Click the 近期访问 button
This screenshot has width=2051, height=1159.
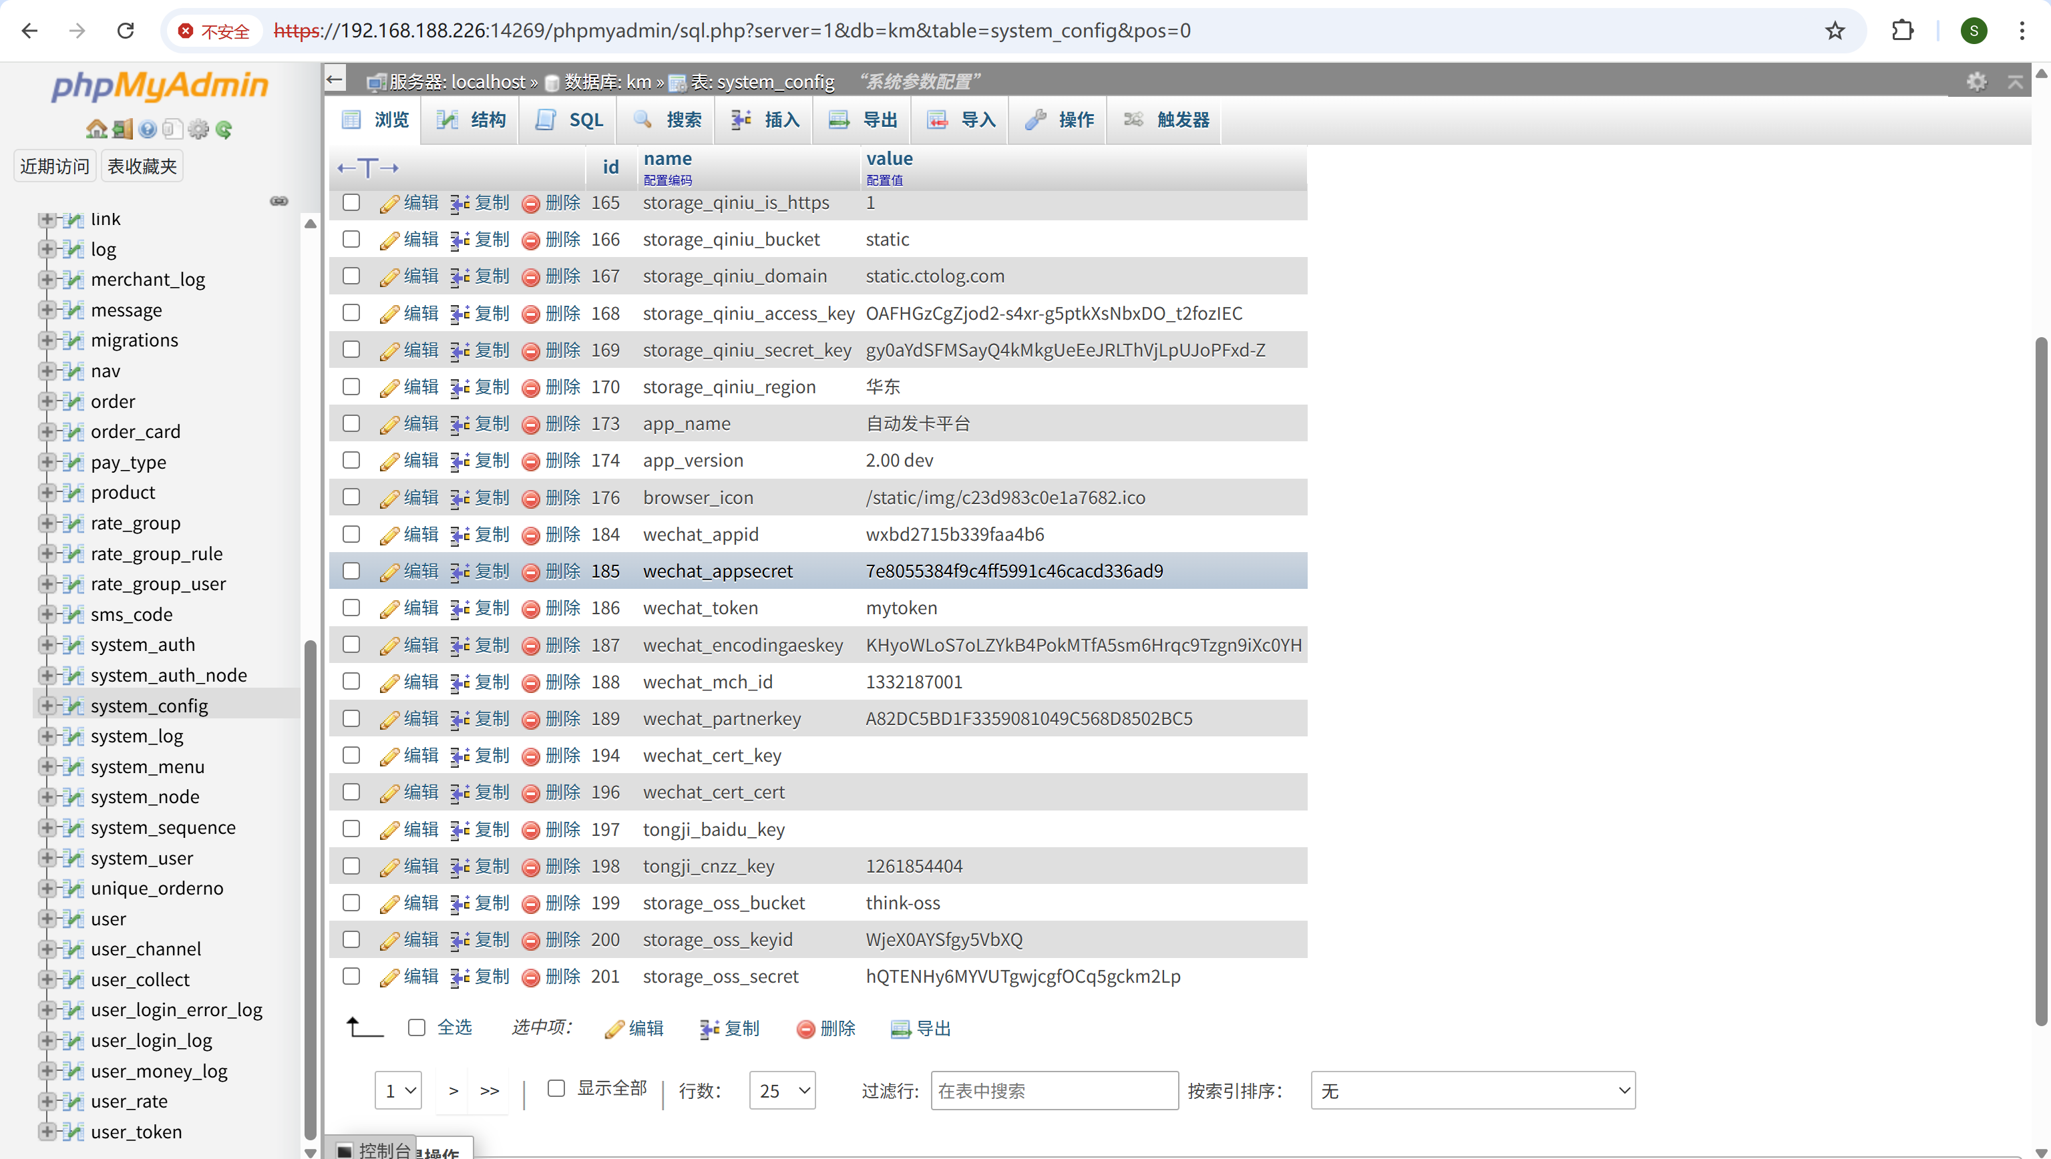click(x=54, y=166)
